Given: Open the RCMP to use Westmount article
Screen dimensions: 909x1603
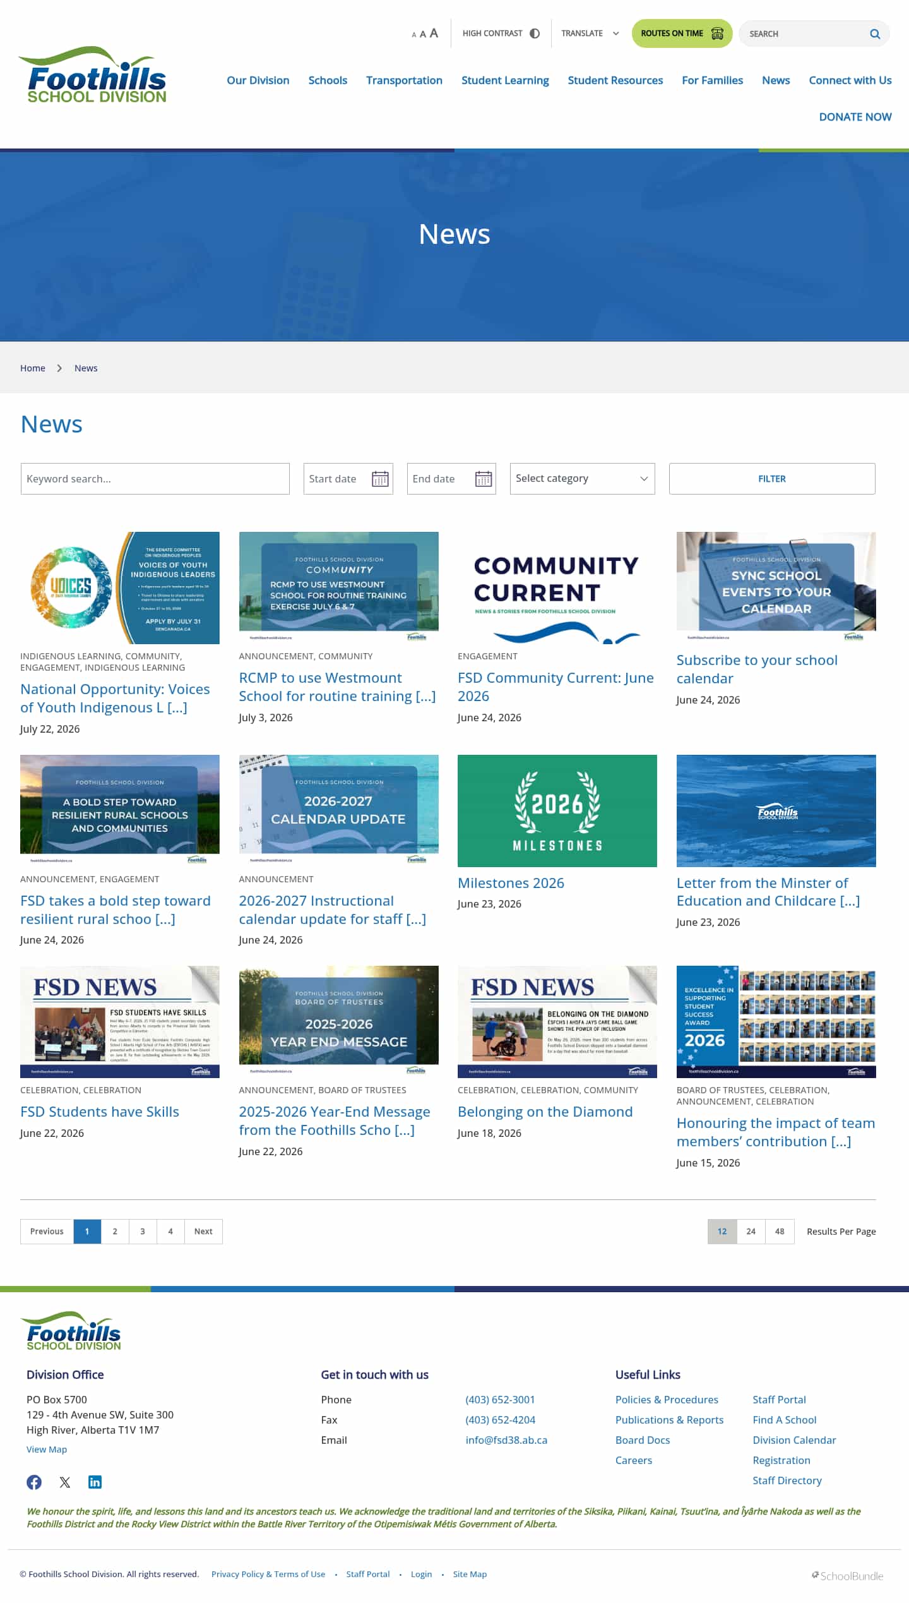Looking at the screenshot, I should point(337,687).
